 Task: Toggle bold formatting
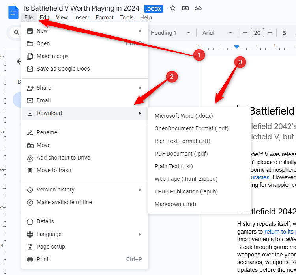pos(284,33)
